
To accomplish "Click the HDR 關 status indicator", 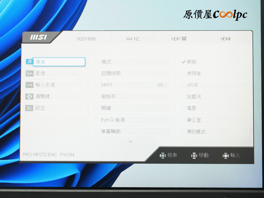I will click(179, 39).
